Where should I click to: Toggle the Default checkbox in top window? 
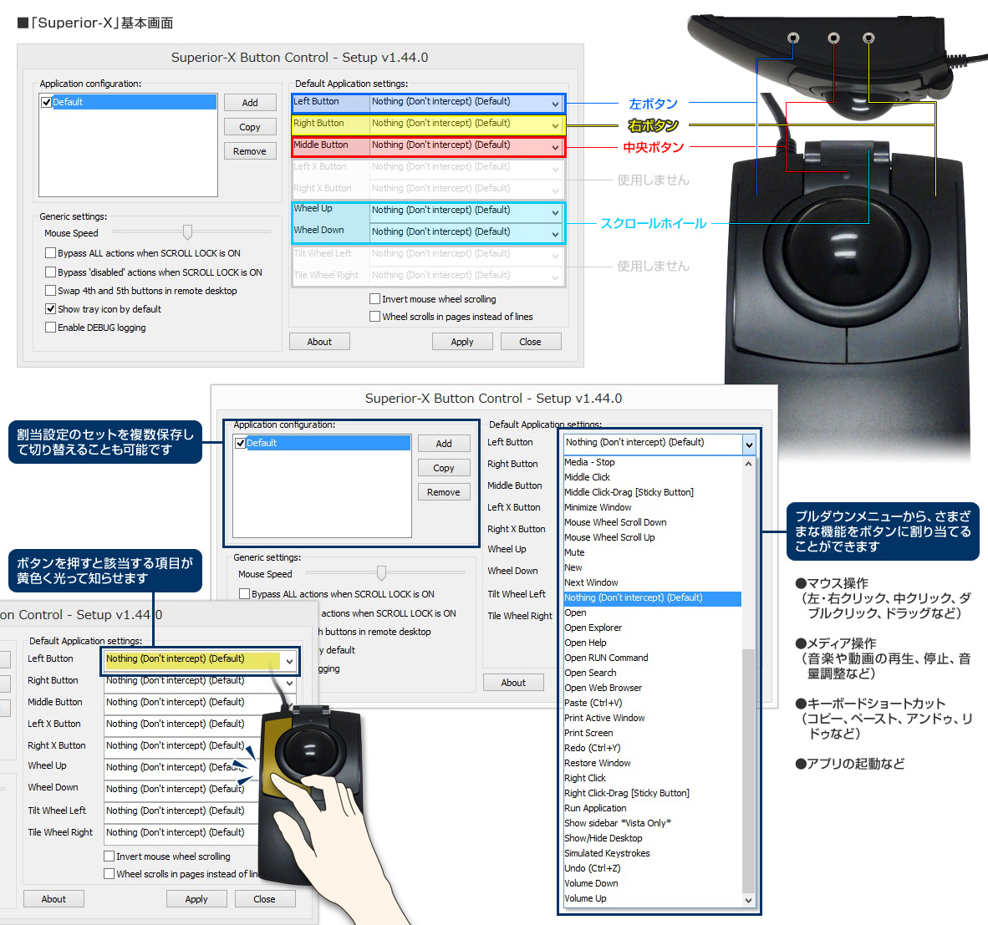tap(46, 102)
